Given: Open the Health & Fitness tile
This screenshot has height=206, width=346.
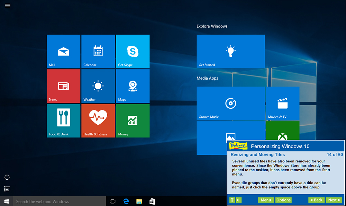Looking at the screenshot, I should click(x=98, y=120).
